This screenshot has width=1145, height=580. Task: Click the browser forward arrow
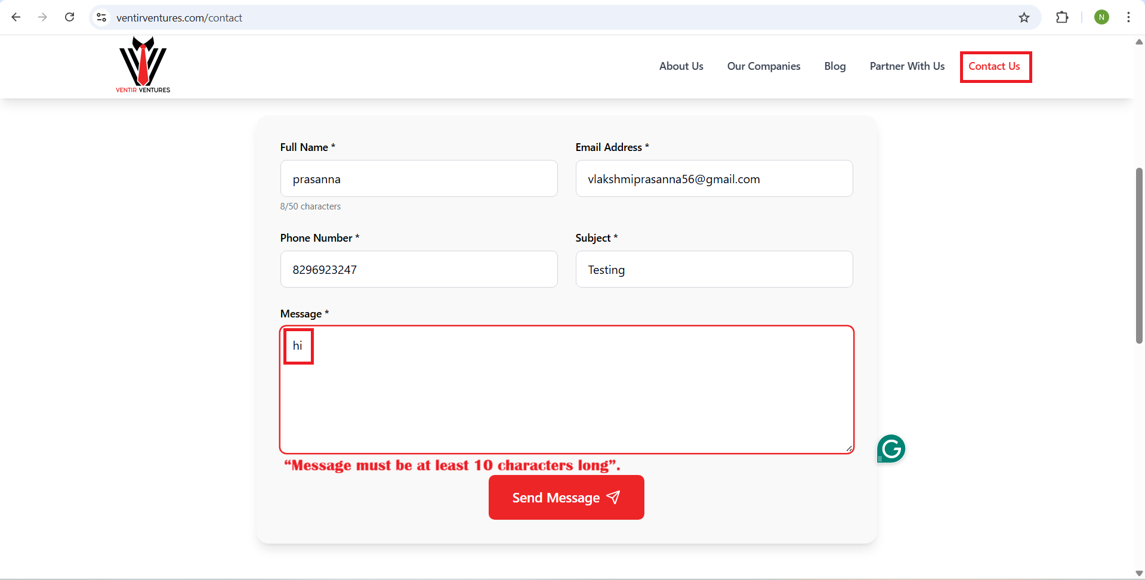coord(42,17)
